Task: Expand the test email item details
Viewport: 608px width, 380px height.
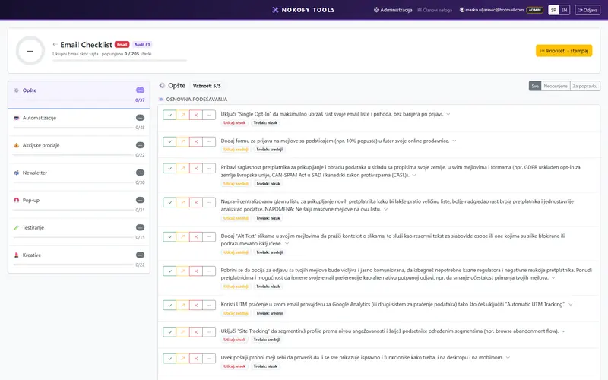Action: pyautogui.click(x=508, y=358)
